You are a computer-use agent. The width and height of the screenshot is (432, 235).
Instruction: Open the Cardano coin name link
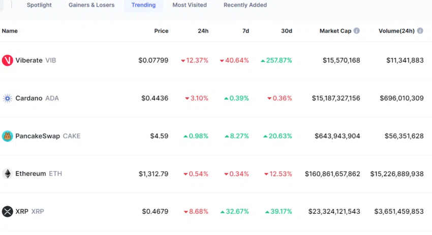pyautogui.click(x=29, y=98)
